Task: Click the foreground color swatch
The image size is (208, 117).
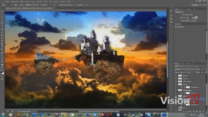Action: pos(1,72)
